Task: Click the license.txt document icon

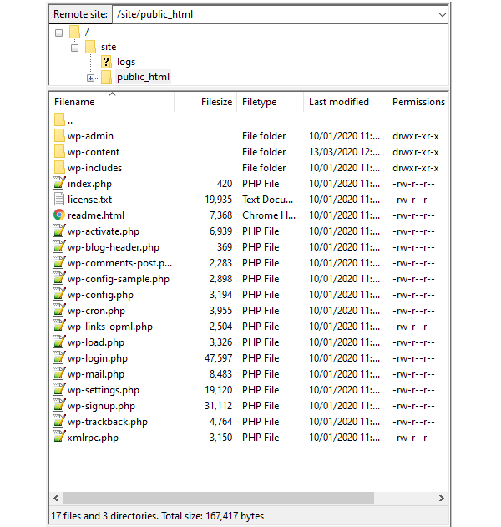Action: 58,199
